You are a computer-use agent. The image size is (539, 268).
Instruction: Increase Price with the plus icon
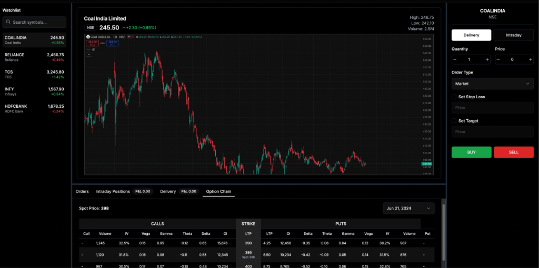pyautogui.click(x=531, y=59)
